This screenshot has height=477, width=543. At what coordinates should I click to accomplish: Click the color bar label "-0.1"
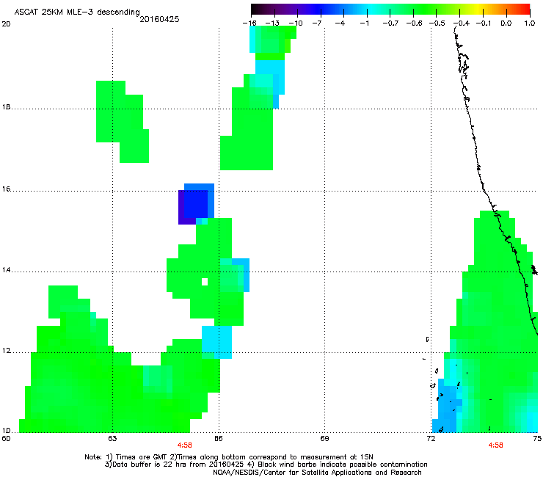click(x=484, y=23)
